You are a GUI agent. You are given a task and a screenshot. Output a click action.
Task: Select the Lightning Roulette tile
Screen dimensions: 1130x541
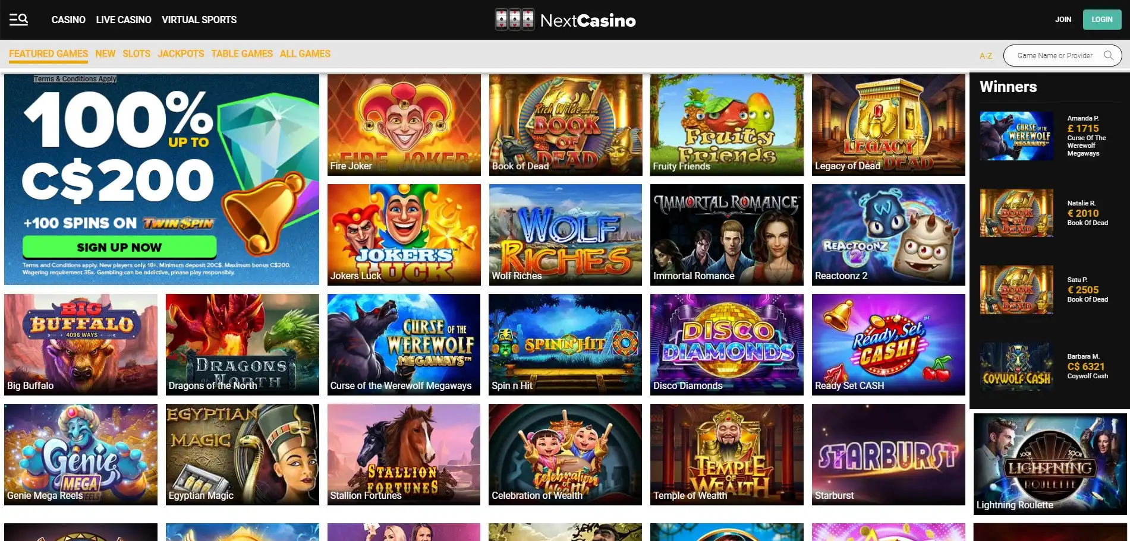point(1050,464)
